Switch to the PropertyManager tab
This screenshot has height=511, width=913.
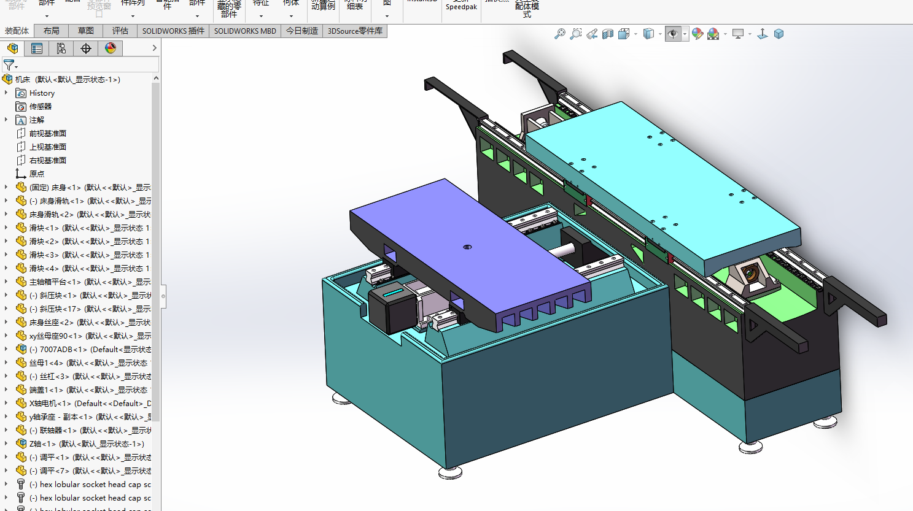(x=37, y=48)
